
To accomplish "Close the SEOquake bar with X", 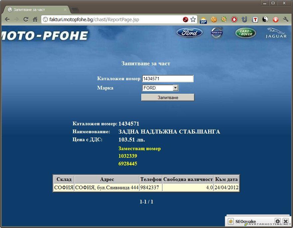I will tap(285, 221).
